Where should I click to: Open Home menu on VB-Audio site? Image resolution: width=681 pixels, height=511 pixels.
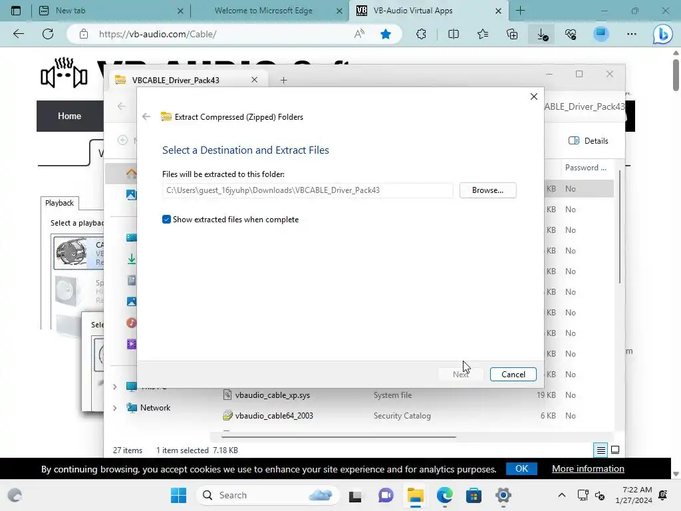pyautogui.click(x=69, y=116)
